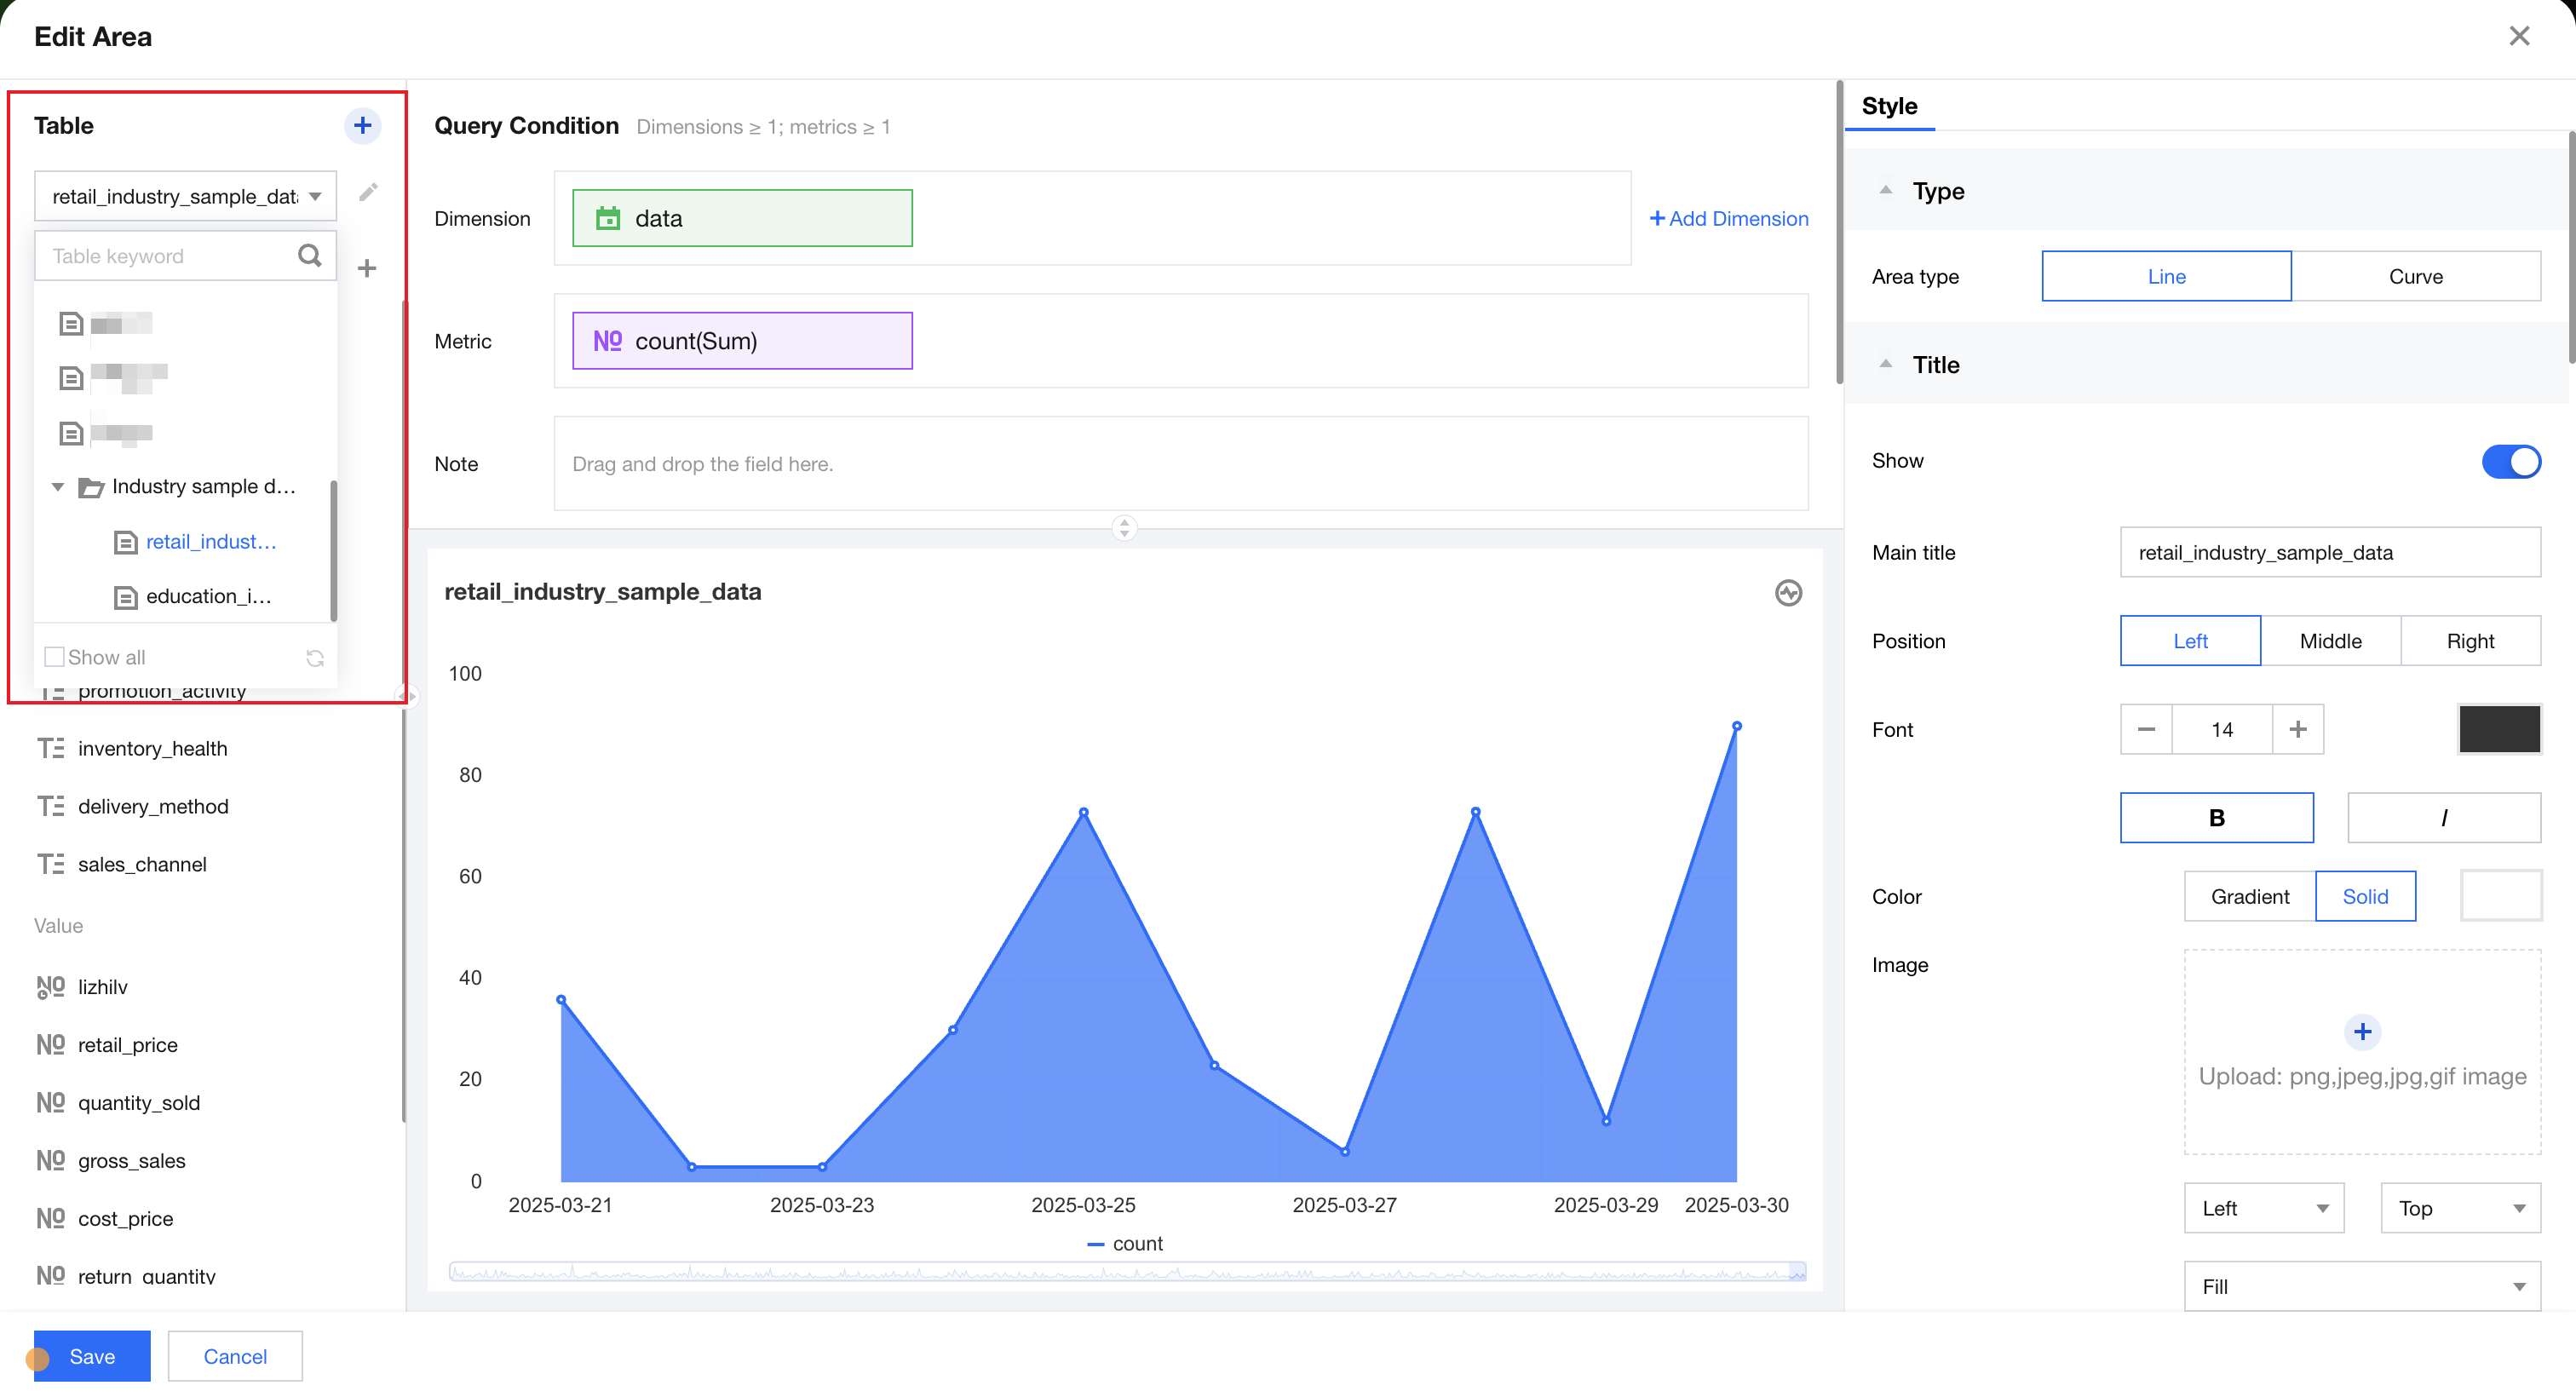Click the chart analysis icon at chart top-right

(x=1788, y=593)
